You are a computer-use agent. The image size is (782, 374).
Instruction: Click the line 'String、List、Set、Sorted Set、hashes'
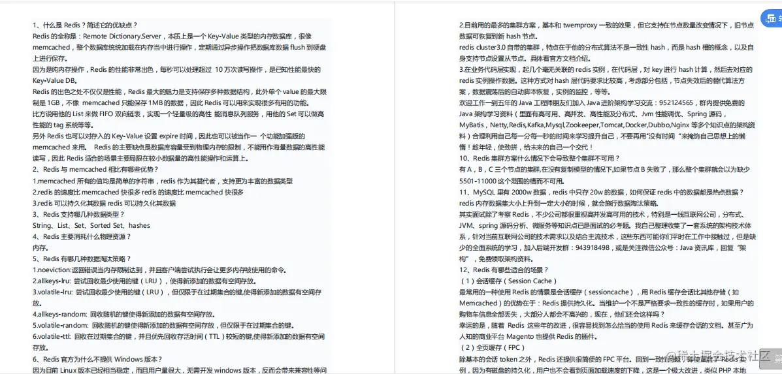tap(91, 226)
